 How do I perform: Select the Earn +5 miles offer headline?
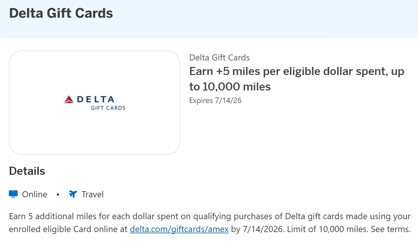pos(297,79)
